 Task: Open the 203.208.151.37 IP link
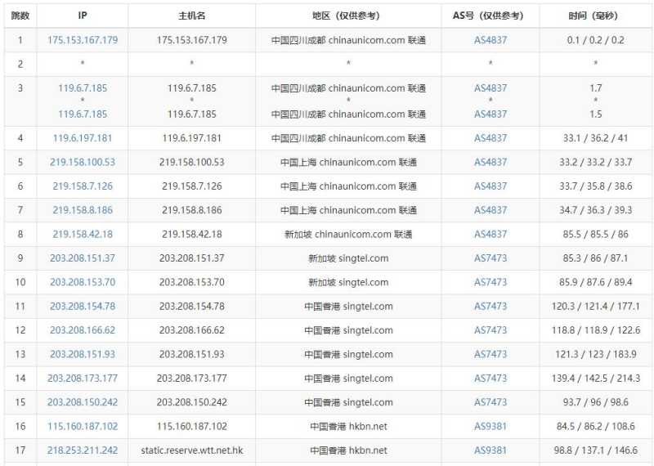(83, 258)
